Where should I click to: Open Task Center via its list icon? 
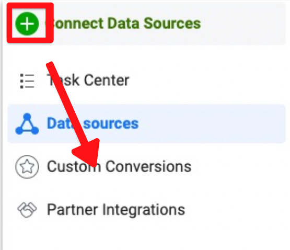coord(27,81)
